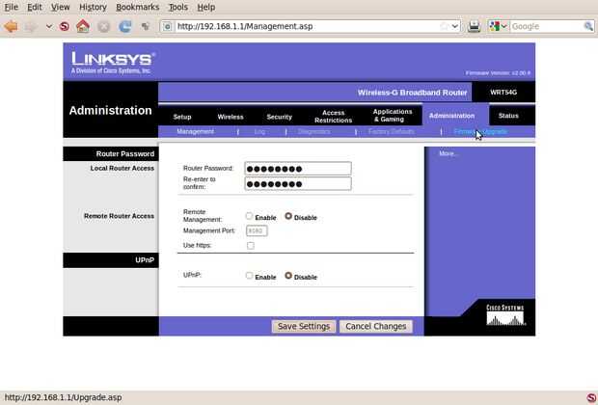The width and height of the screenshot is (598, 405).
Task: Click the WRT54G model label
Action: tap(503, 93)
